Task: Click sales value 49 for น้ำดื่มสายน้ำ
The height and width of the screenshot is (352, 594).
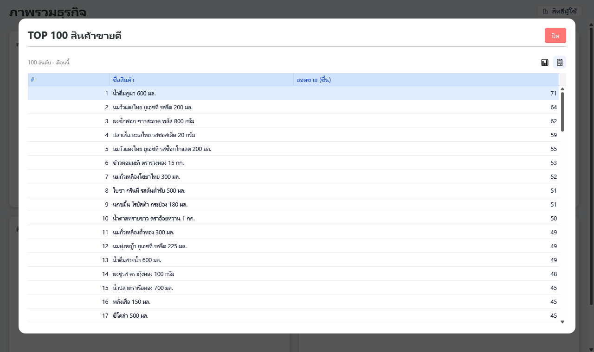Action: [x=553, y=260]
